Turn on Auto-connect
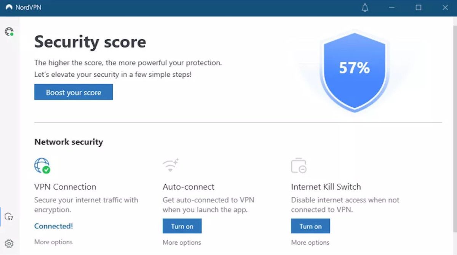 (x=182, y=226)
